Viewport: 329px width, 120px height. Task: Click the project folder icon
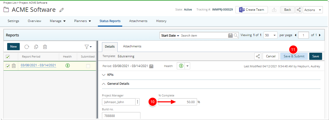click(x=6, y=10)
